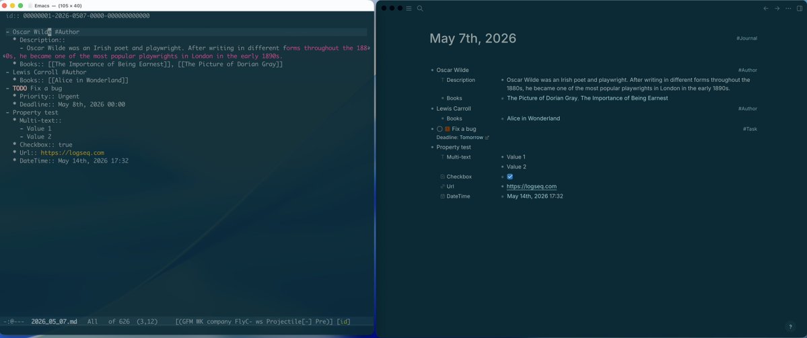The width and height of the screenshot is (807, 338).
Task: Open the #Author tag on Oscar Wilde
Action: [x=747, y=70]
